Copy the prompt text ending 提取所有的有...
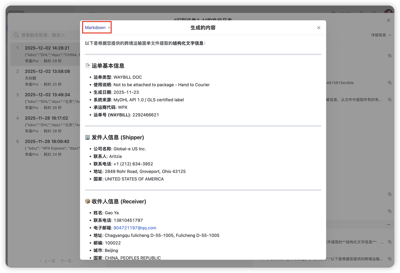This screenshot has height=273, width=400. coord(390,100)
